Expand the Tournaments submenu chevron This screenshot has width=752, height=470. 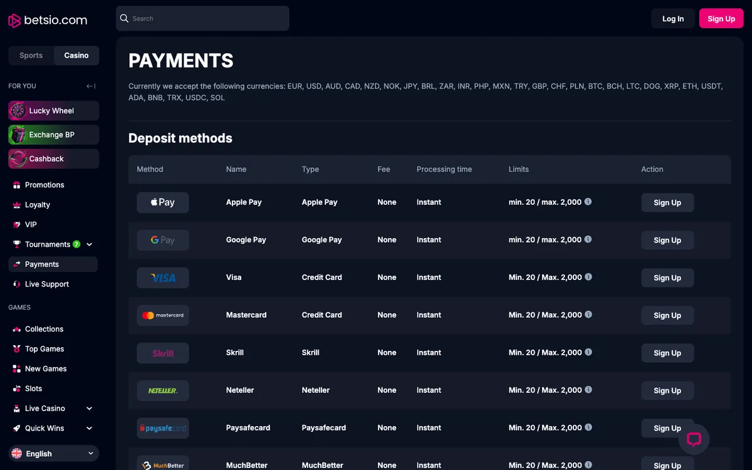coord(89,244)
